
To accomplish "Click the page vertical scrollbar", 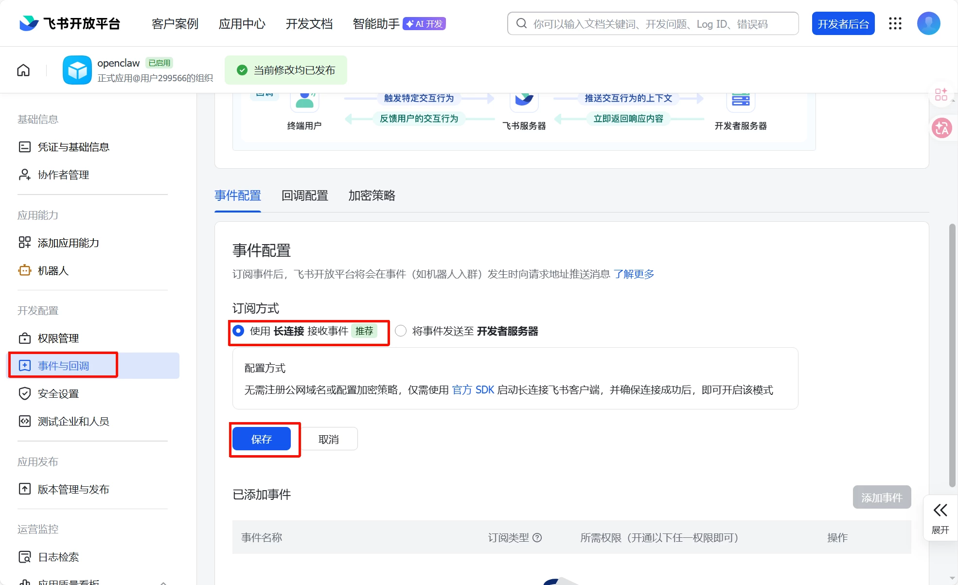I will (x=952, y=355).
